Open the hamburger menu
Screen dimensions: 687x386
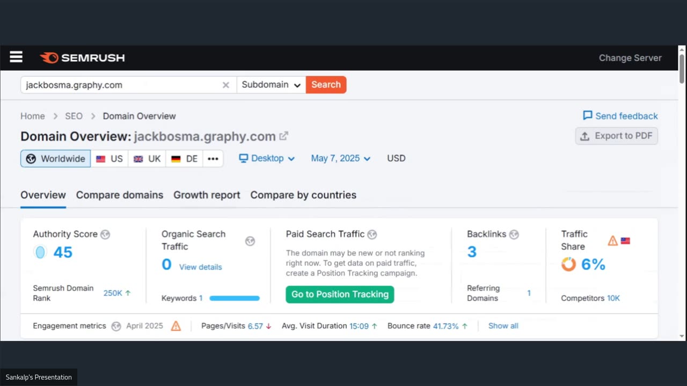click(16, 57)
